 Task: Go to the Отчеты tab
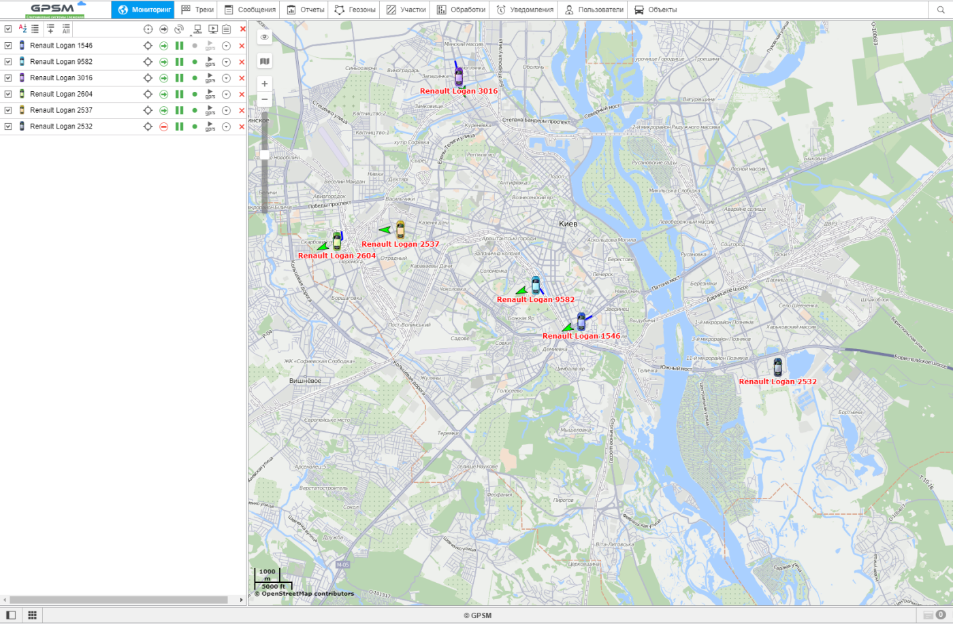click(x=305, y=10)
